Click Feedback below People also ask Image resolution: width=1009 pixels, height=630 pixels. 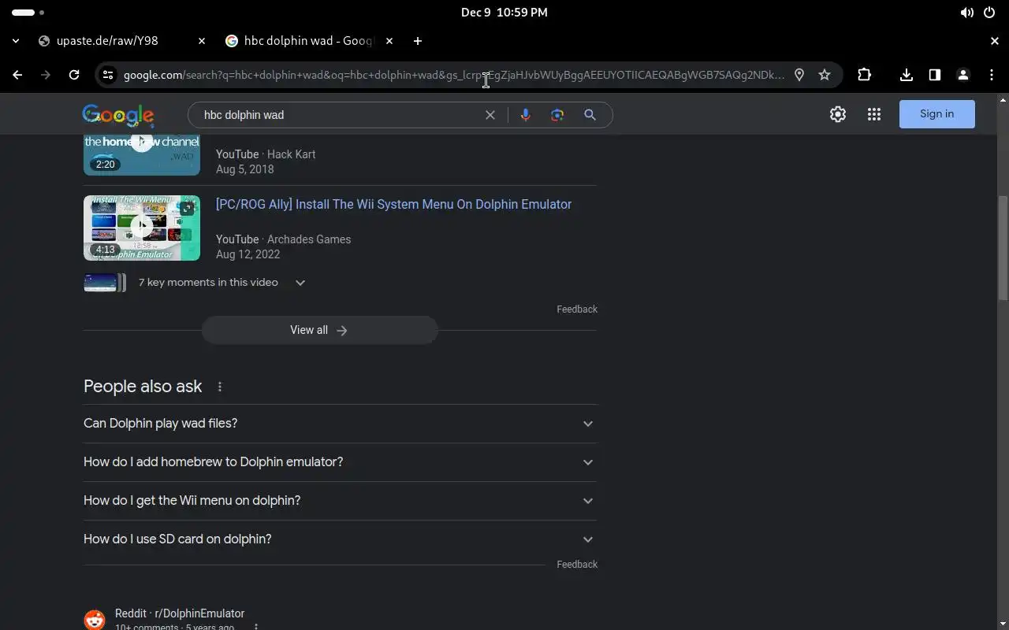click(x=577, y=565)
